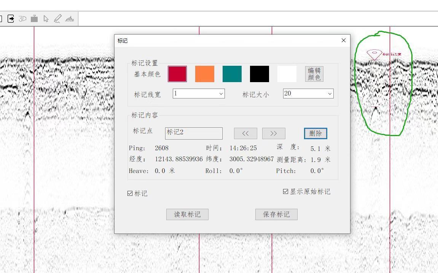Go to next marker with >> button
438x273 pixels.
tap(274, 133)
